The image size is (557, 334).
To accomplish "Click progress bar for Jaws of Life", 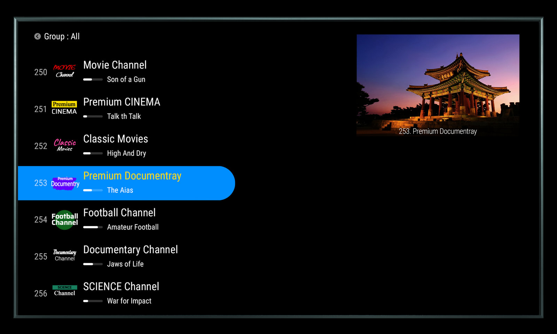I will [x=93, y=264].
